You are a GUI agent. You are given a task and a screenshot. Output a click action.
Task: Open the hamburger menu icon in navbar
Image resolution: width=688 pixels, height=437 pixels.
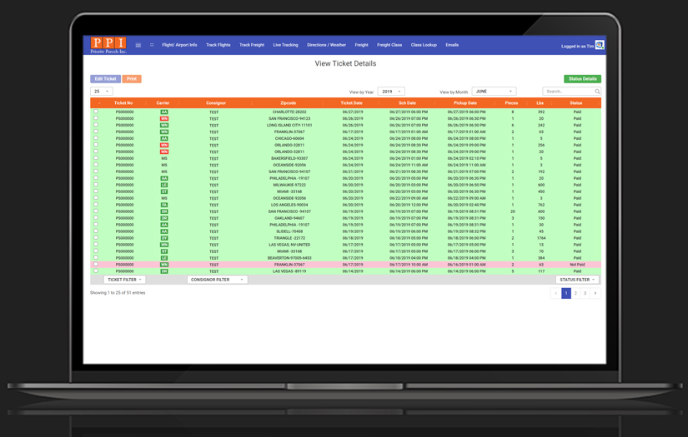click(x=138, y=45)
